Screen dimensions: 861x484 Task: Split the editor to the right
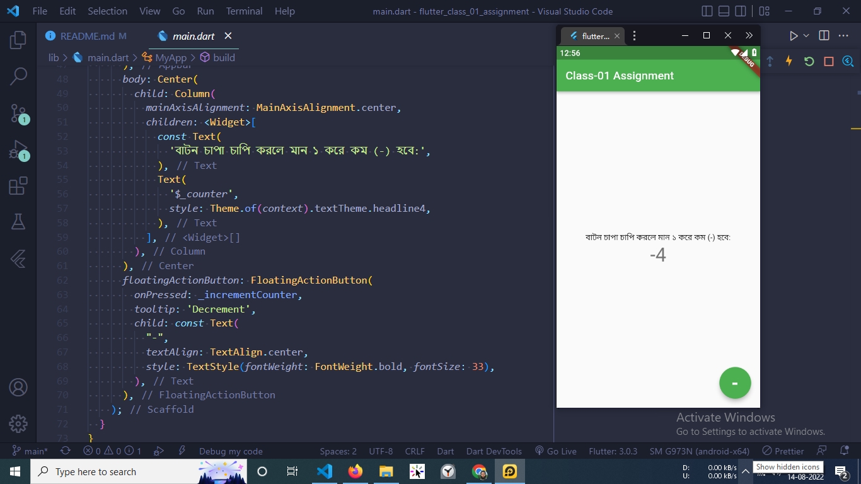click(824, 36)
